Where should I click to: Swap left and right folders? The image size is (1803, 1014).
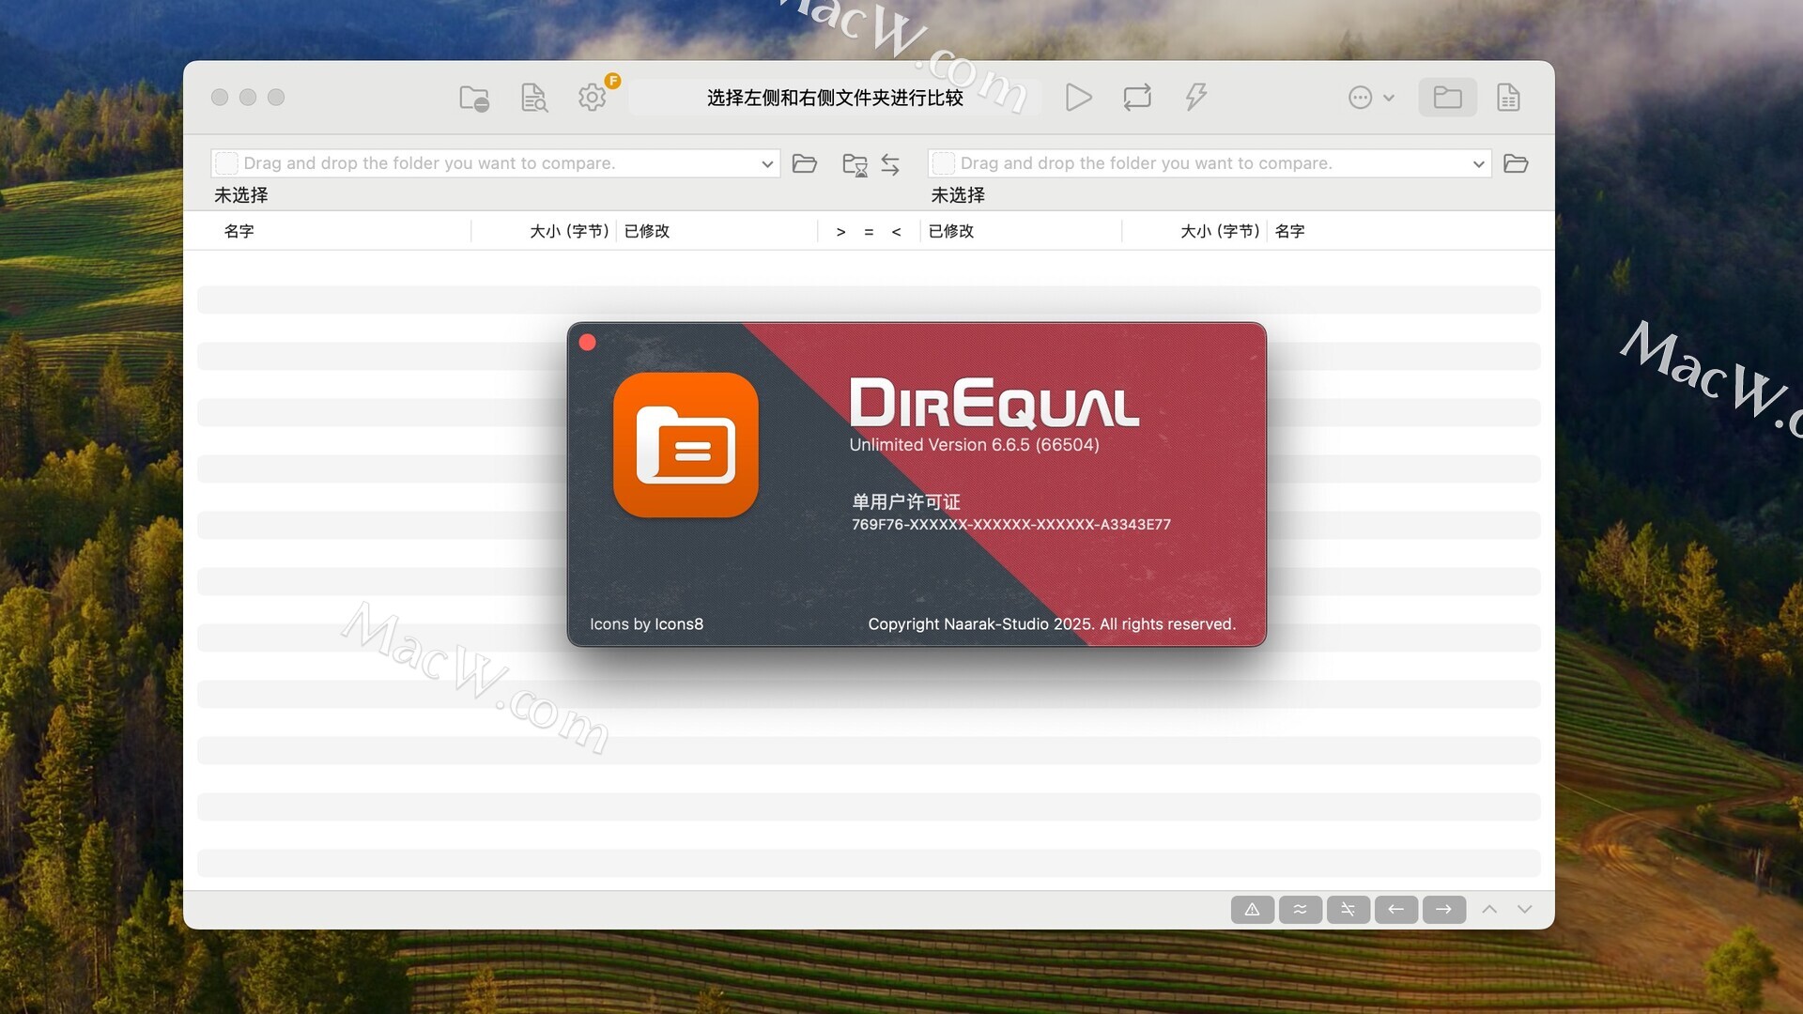[x=890, y=164]
